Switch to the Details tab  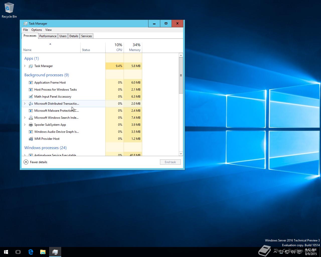(74, 36)
